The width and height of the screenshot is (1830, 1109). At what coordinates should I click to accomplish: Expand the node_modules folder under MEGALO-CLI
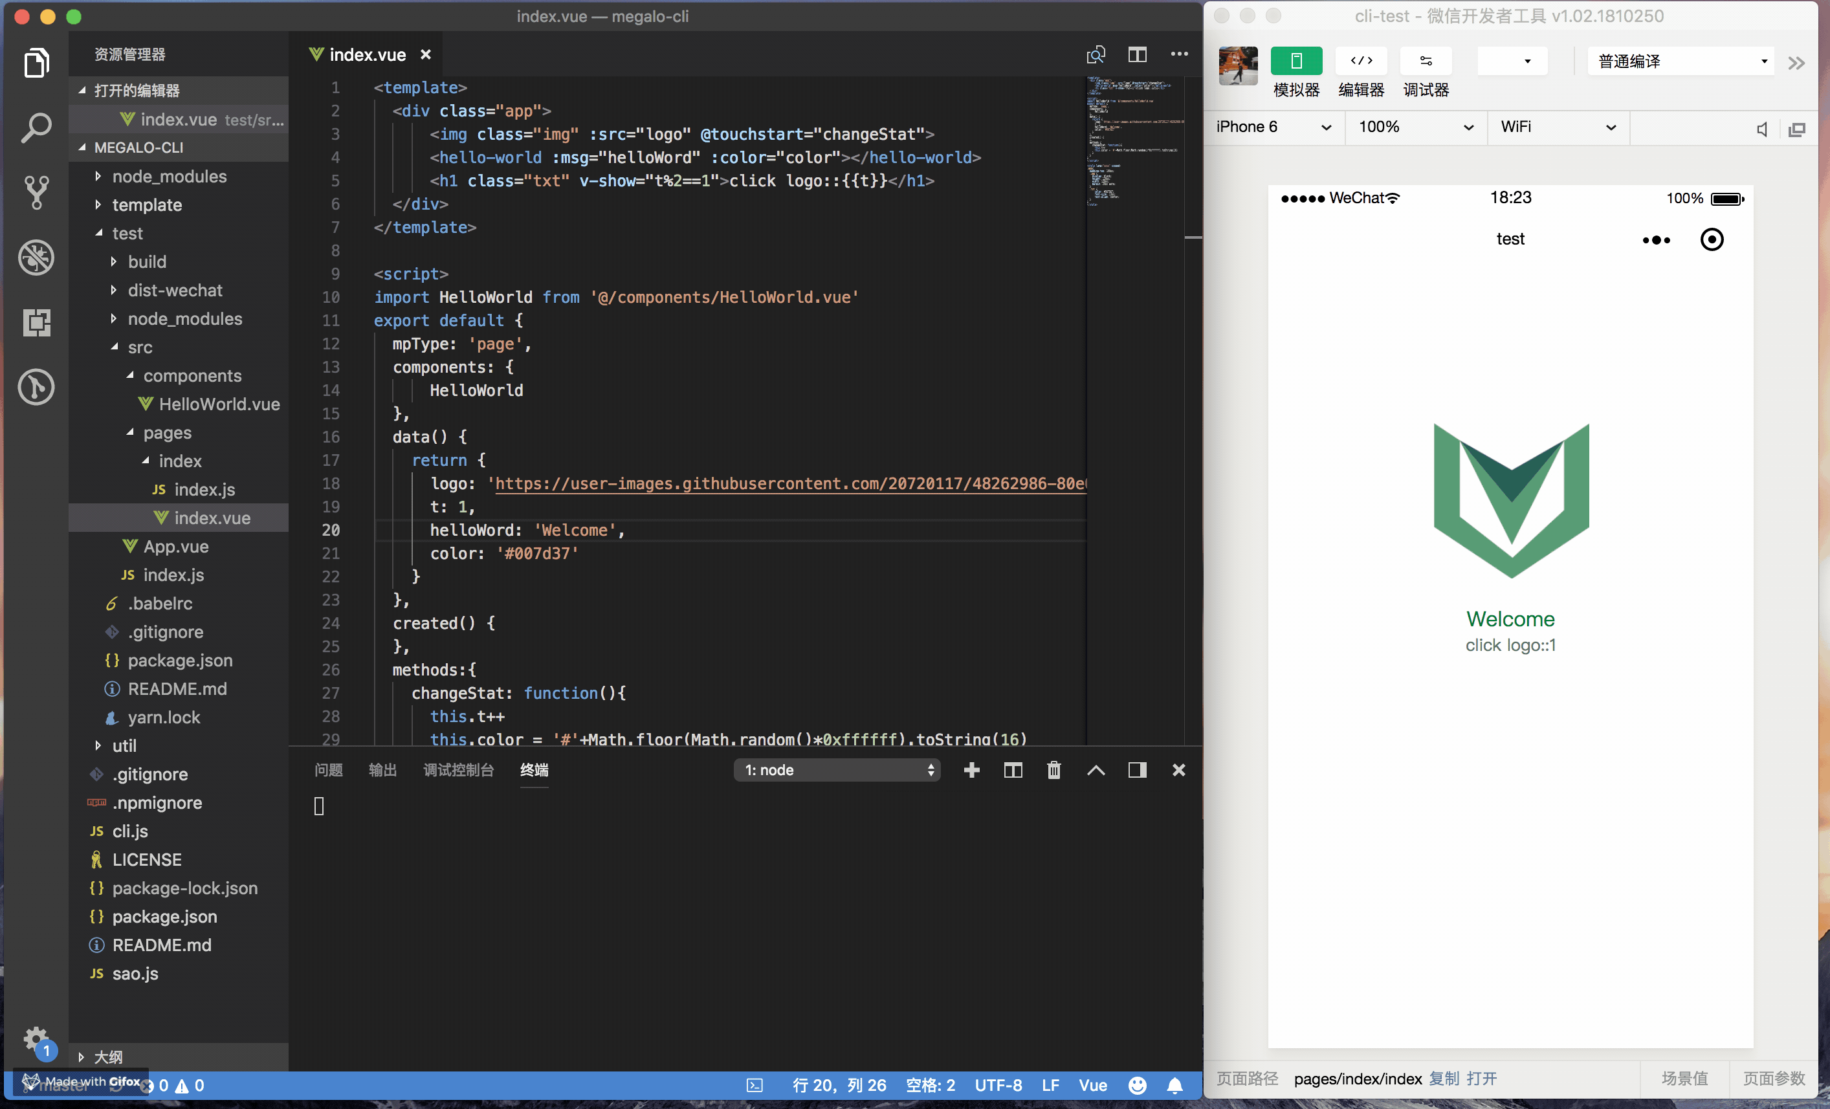[x=169, y=176]
